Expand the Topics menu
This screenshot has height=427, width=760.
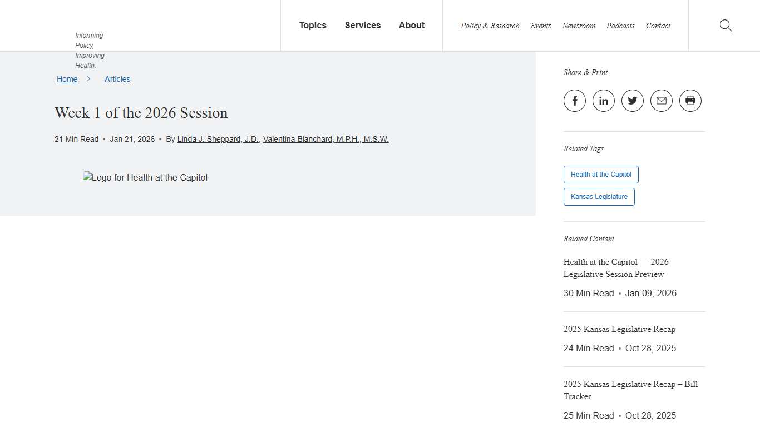[x=313, y=26]
